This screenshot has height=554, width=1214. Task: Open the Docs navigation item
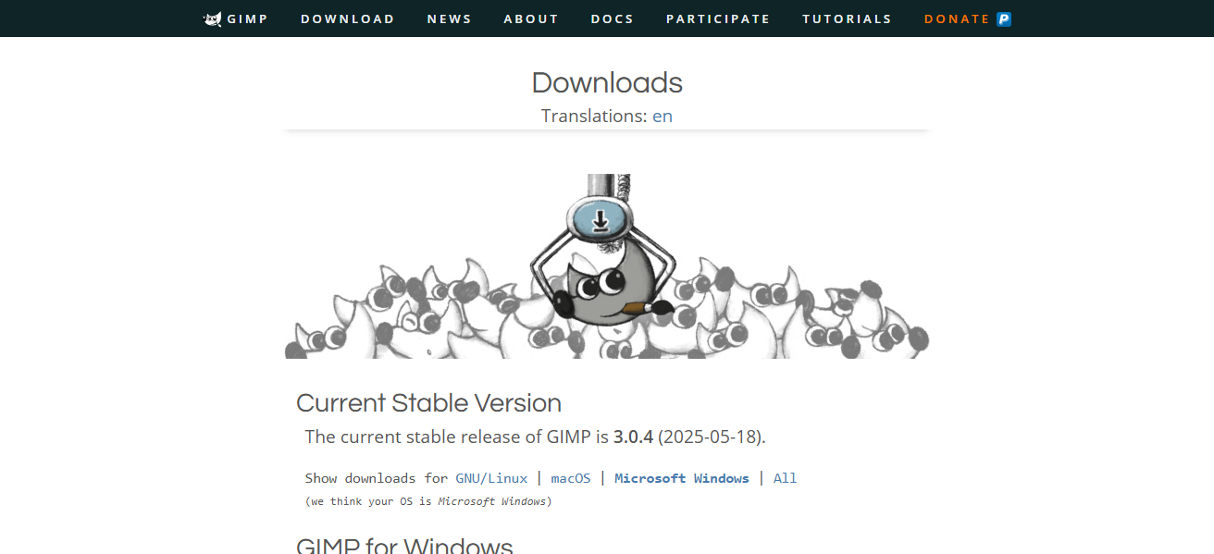[613, 18]
